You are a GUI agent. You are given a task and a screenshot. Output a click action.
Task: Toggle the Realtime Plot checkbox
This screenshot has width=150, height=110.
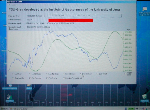(x=13, y=78)
